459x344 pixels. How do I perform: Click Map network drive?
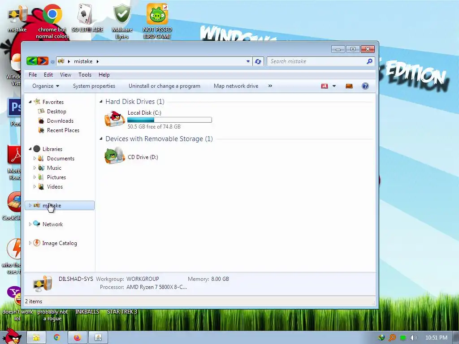click(x=236, y=86)
